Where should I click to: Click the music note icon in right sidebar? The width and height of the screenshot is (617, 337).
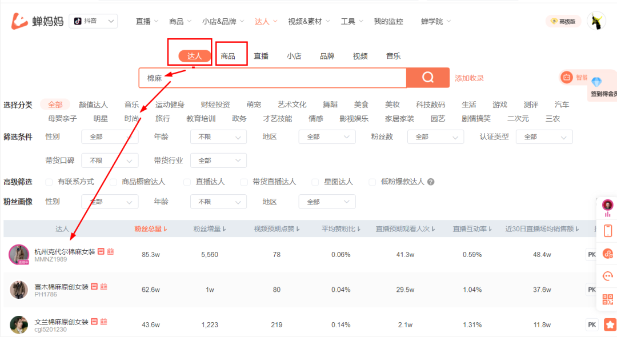(x=607, y=254)
